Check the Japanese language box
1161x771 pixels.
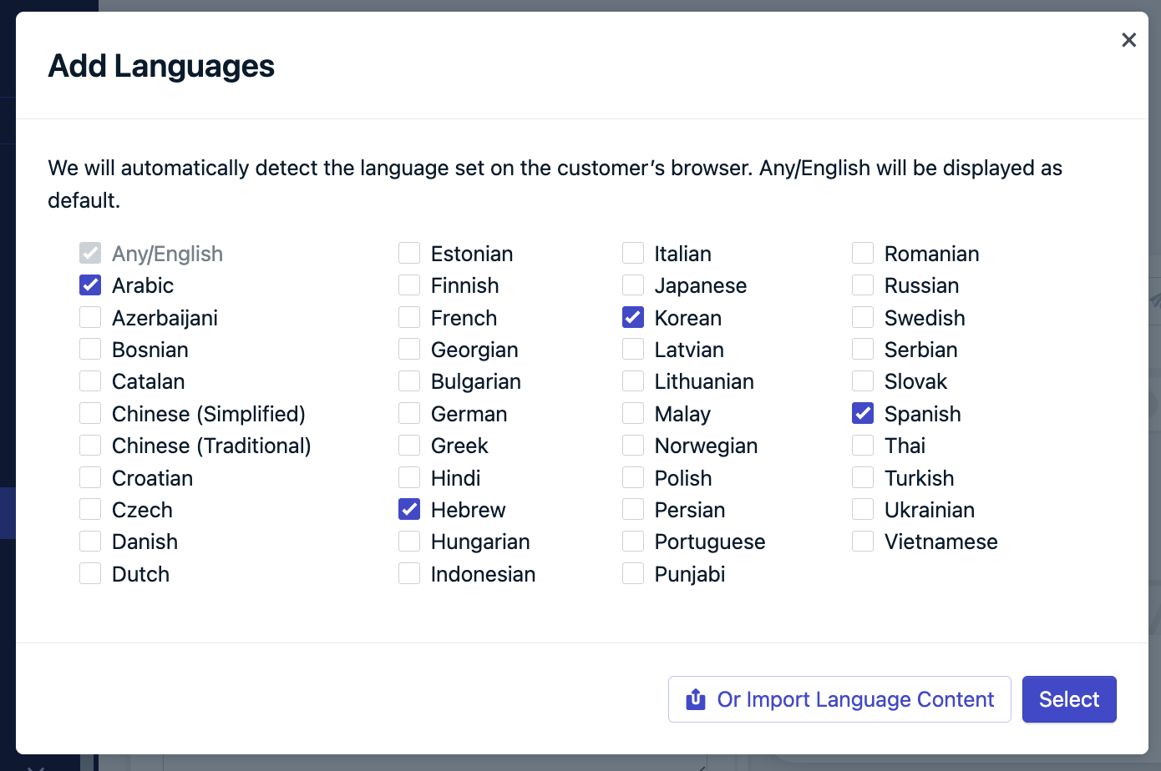point(633,285)
